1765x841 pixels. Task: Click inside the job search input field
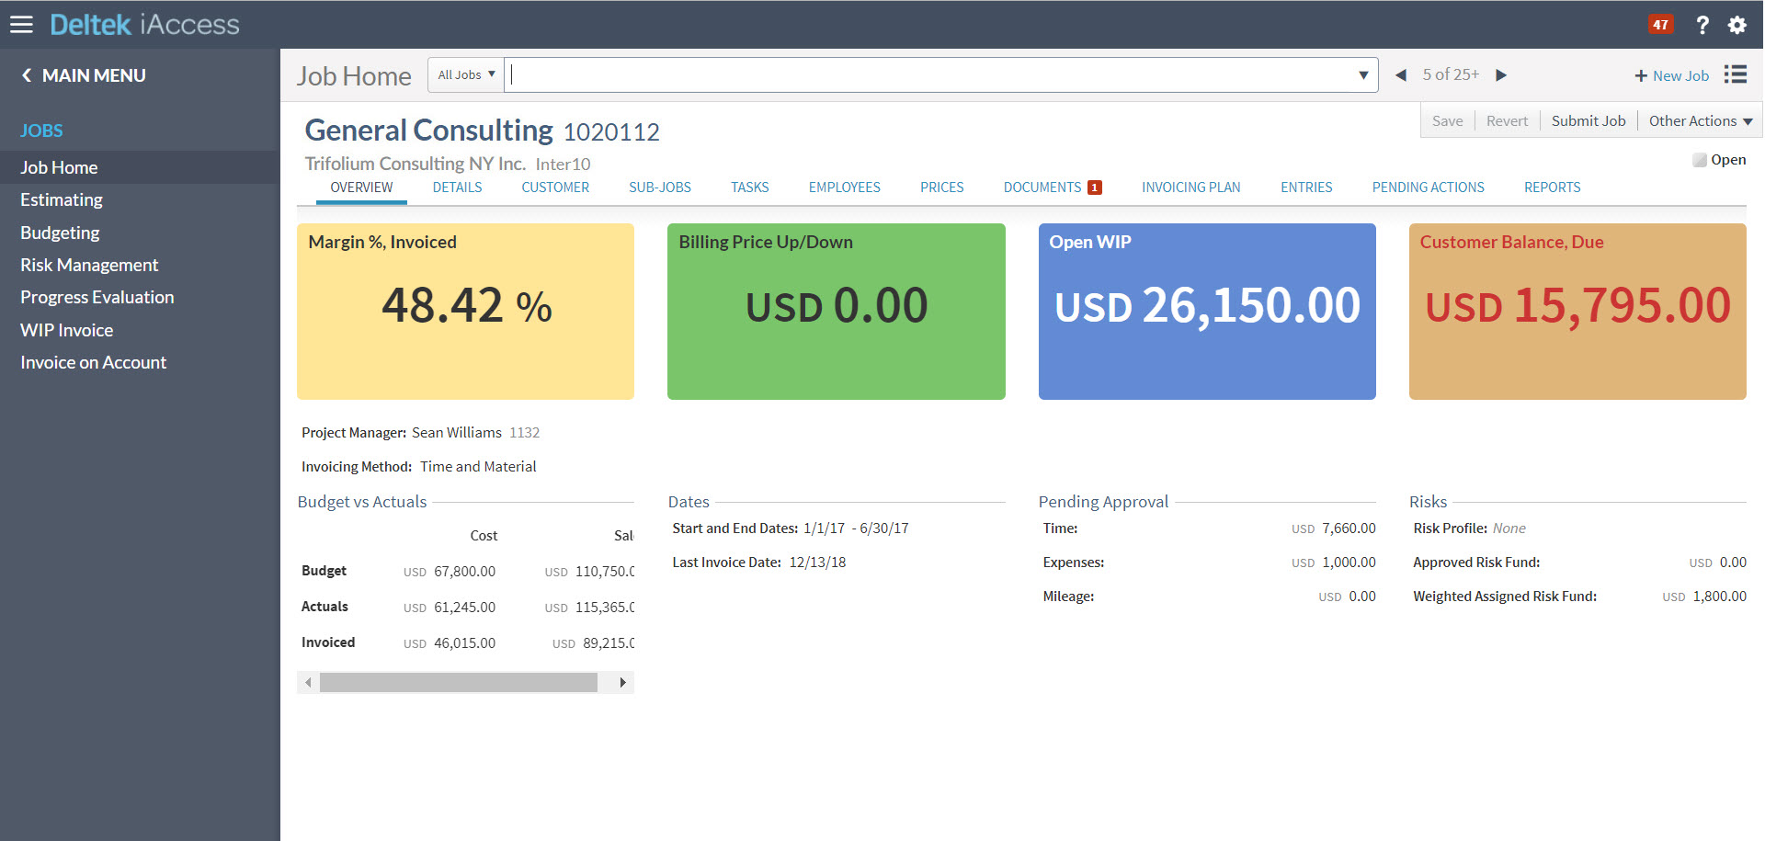928,75
